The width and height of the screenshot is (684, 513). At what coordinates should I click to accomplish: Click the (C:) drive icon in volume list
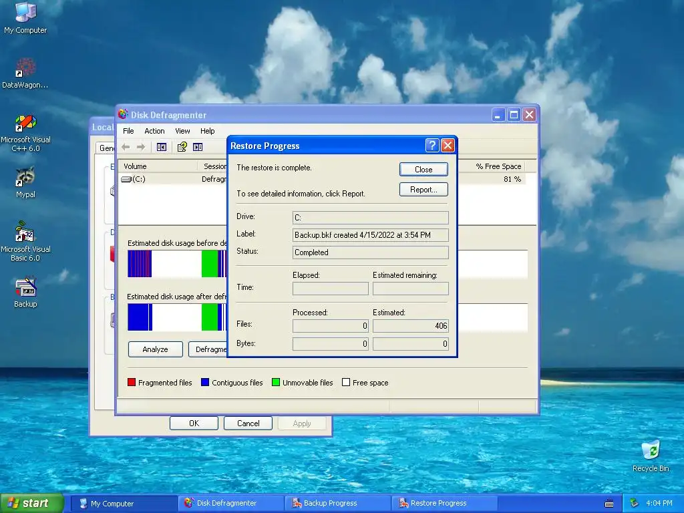pos(126,179)
